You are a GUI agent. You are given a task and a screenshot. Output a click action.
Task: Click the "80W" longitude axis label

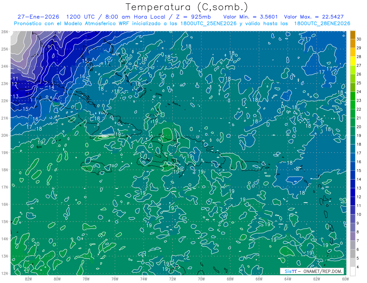click(x=57, y=278)
